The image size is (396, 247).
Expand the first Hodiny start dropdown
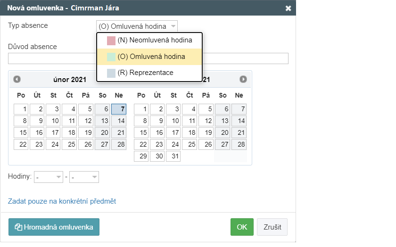49,177
